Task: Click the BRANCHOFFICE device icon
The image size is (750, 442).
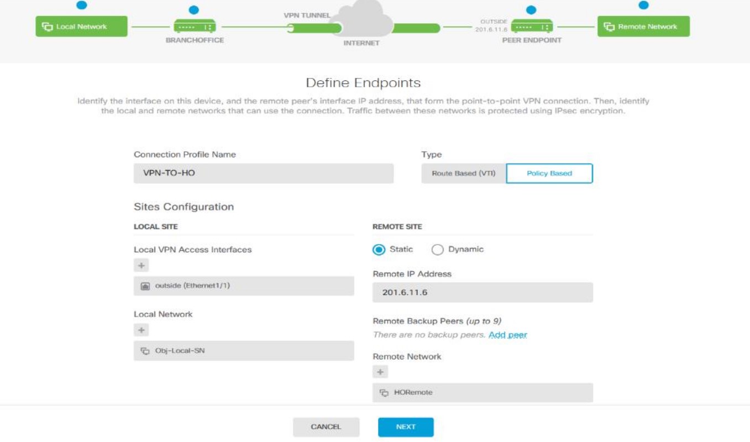Action: pos(195,26)
